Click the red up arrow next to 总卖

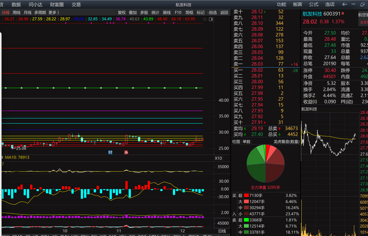(x=279, y=128)
